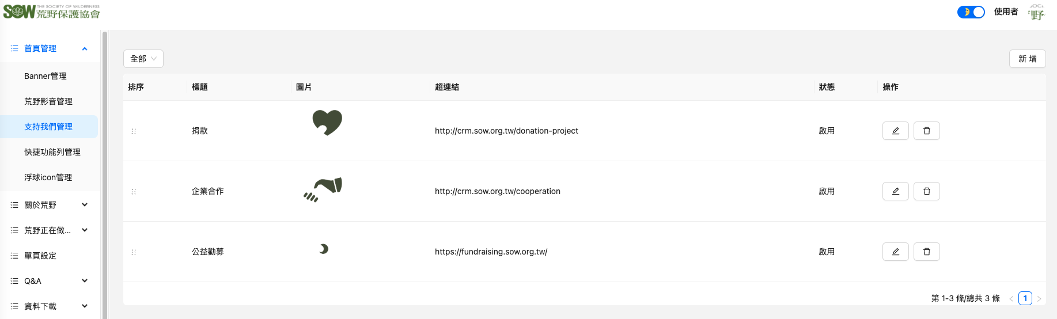The height and width of the screenshot is (319, 1057).
Task: Select page 1 in pagination
Action: (1025, 298)
